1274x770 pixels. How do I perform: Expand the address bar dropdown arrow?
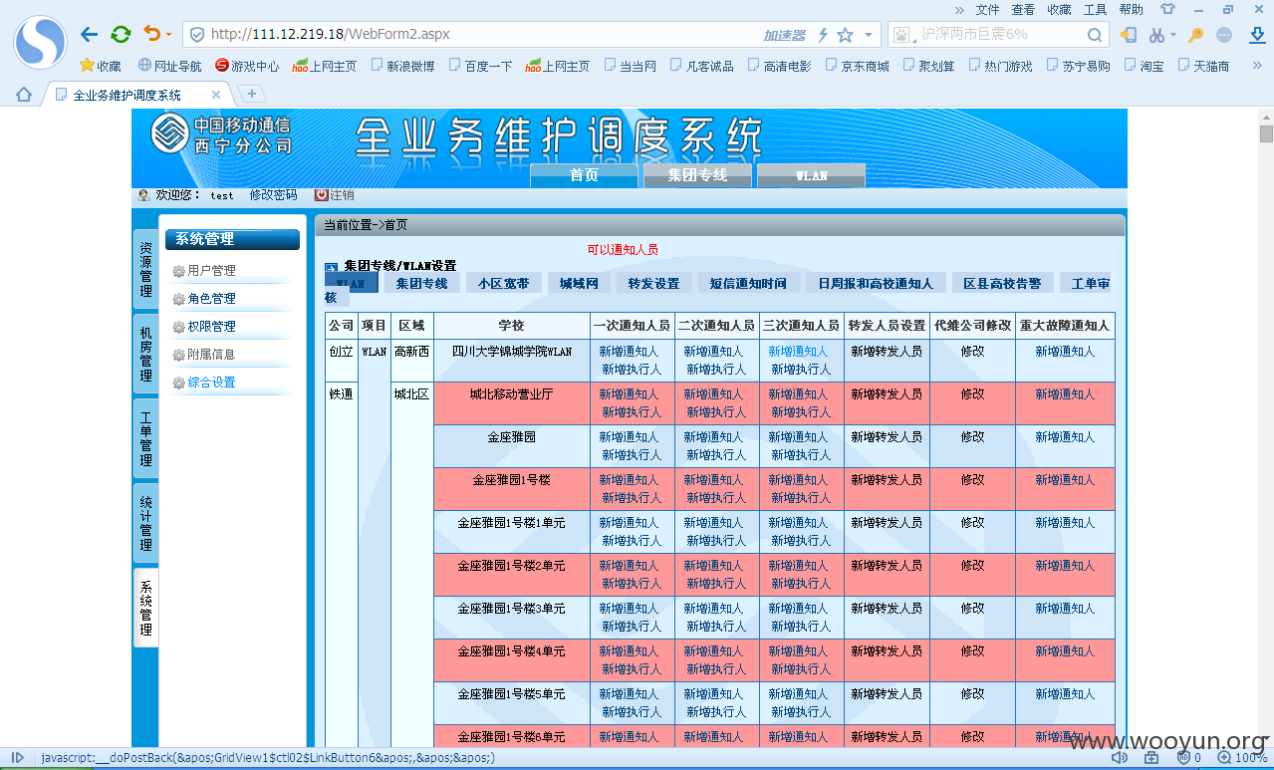(869, 35)
